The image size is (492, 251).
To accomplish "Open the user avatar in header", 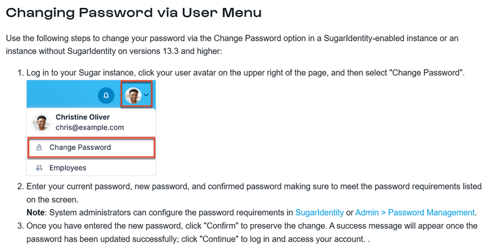I will point(133,95).
